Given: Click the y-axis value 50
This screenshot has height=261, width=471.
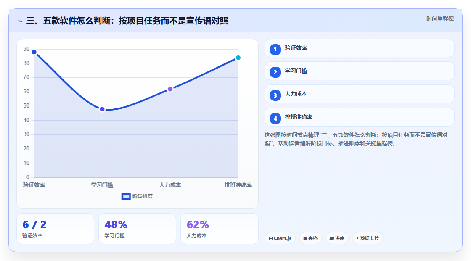Looking at the screenshot, I should (x=26, y=106).
